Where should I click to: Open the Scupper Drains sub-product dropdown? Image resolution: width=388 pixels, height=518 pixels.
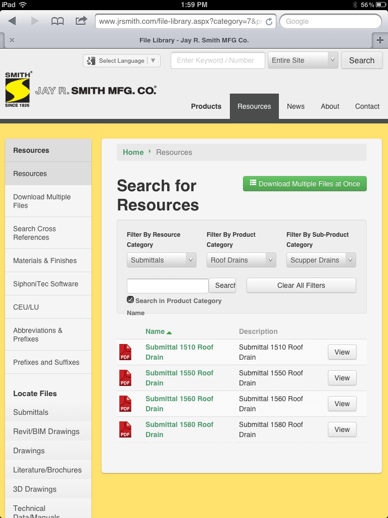click(321, 260)
